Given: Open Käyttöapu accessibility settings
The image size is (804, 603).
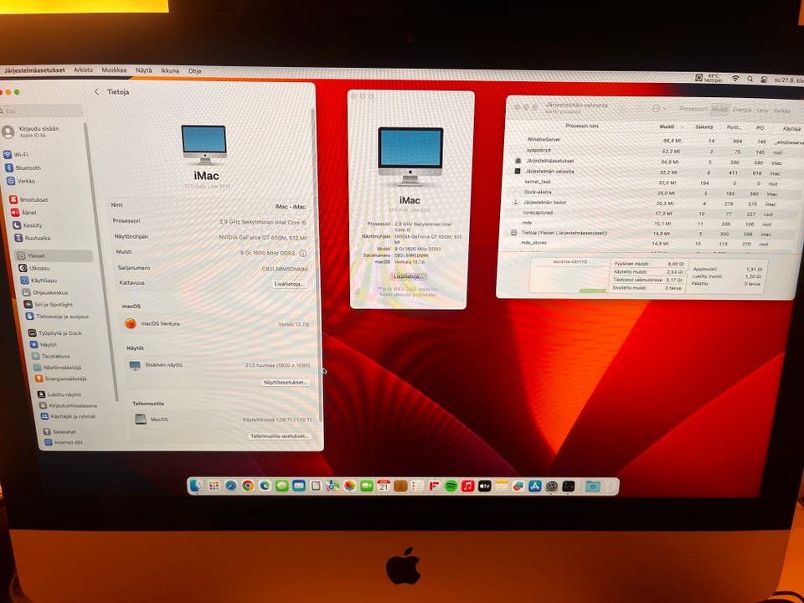Looking at the screenshot, I should point(39,281).
